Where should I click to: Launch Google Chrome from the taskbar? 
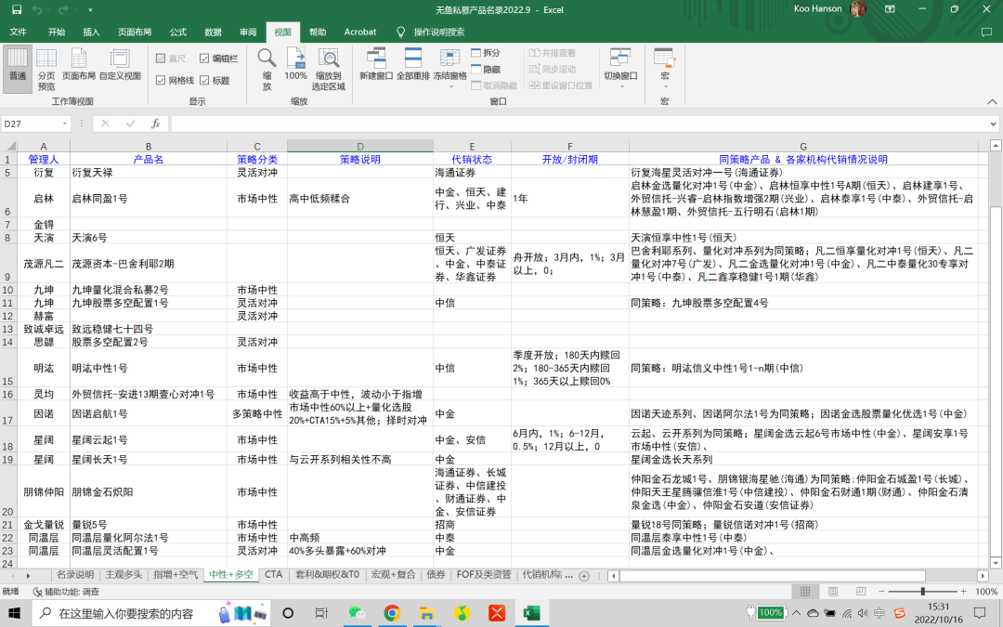(392, 613)
